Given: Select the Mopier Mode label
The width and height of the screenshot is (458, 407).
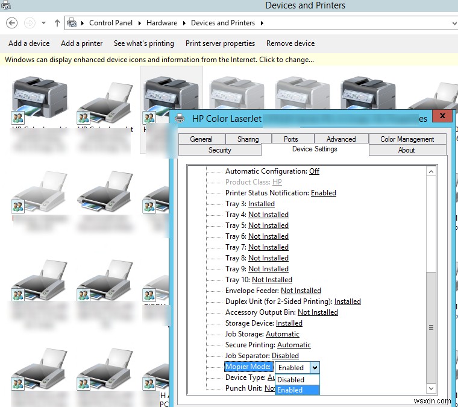Looking at the screenshot, I should tap(248, 367).
